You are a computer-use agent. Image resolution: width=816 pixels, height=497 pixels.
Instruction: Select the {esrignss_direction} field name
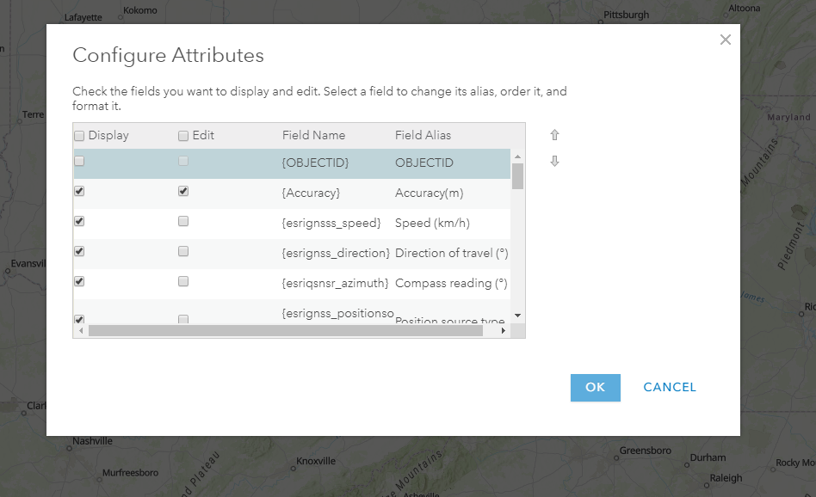click(x=336, y=253)
